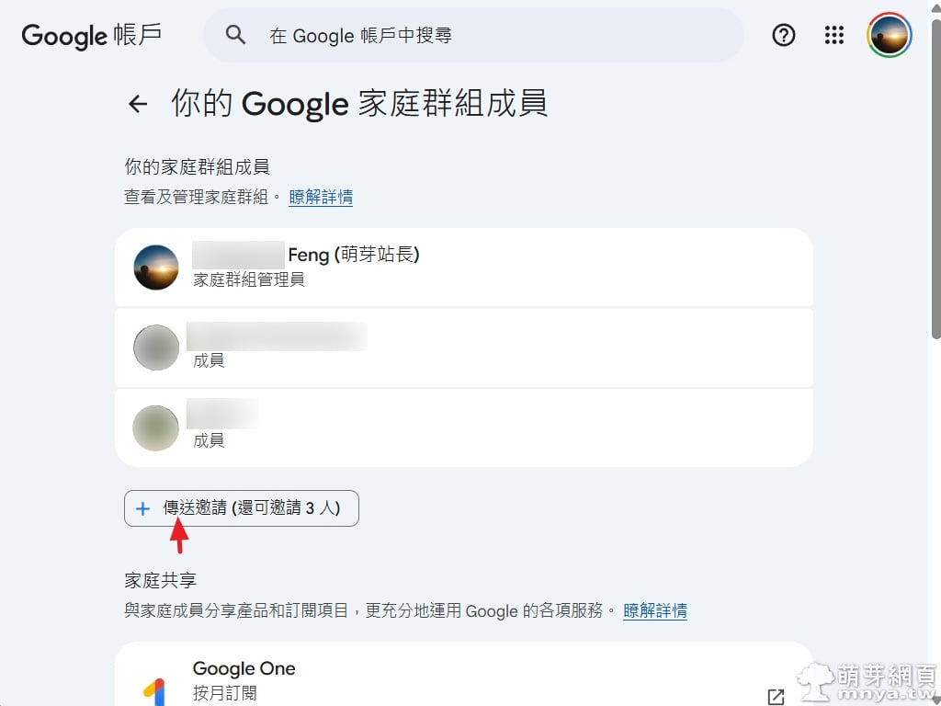Click the account profile avatar
The width and height of the screenshot is (941, 706).
(x=890, y=36)
